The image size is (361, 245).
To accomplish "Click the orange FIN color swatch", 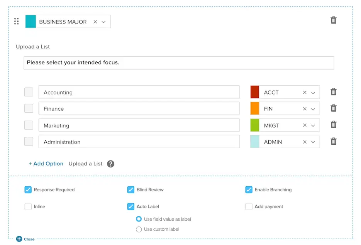I will click(x=255, y=108).
